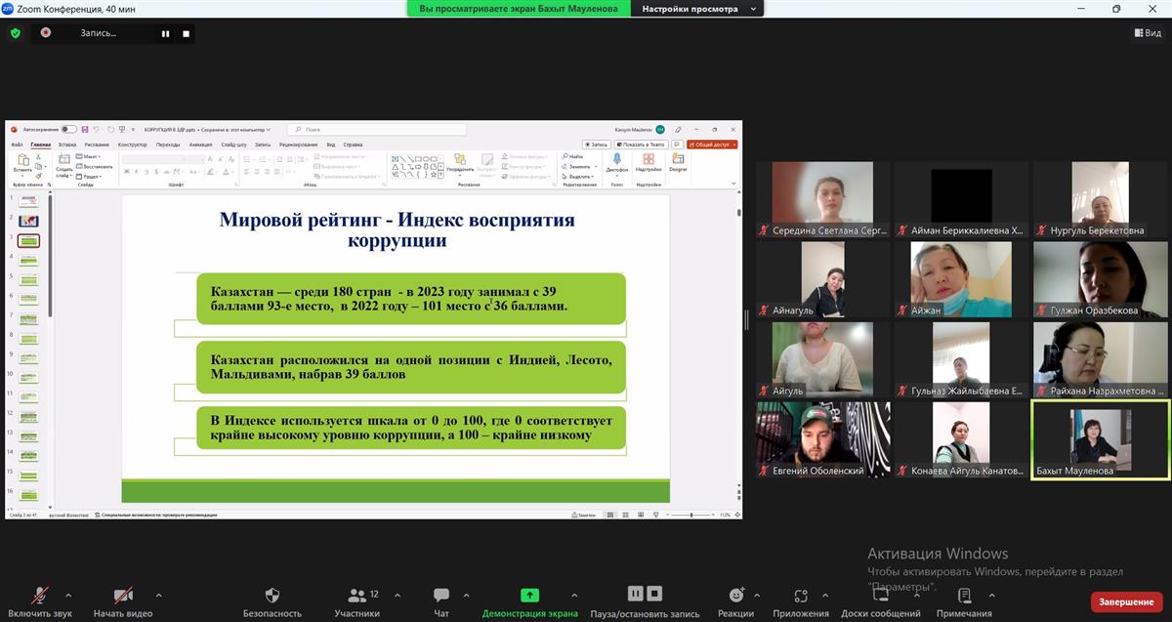The image size is (1172, 622).
Task: Stop recording using the top square button
Action: (x=186, y=33)
